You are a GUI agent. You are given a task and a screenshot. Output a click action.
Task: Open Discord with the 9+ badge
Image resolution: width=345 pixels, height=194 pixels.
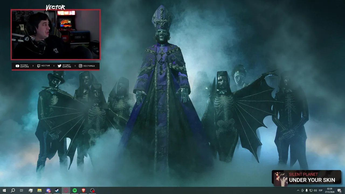coord(48,190)
